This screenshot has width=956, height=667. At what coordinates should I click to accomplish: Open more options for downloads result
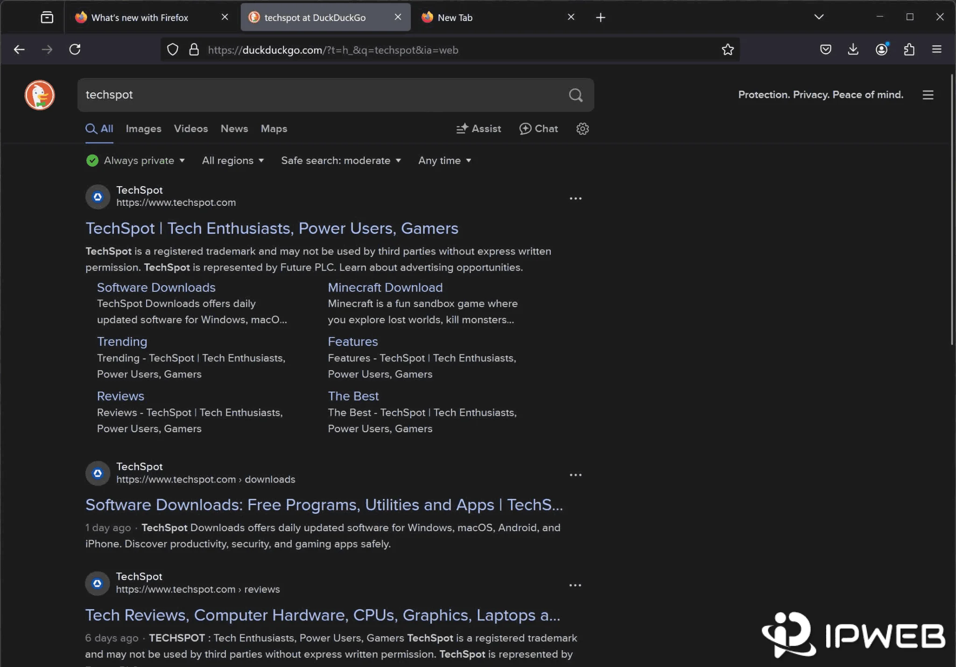point(576,475)
